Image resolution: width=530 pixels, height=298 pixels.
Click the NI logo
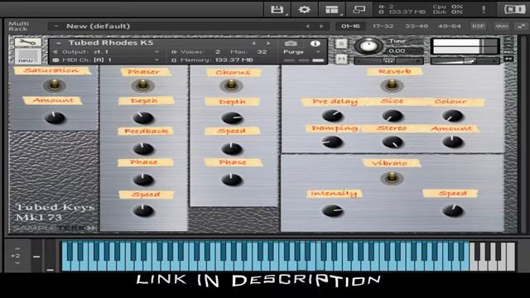515,9
